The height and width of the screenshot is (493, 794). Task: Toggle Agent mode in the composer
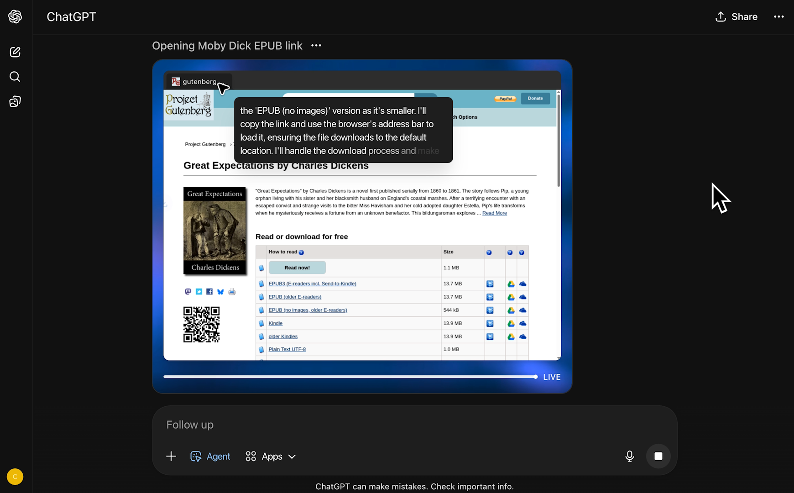point(210,456)
